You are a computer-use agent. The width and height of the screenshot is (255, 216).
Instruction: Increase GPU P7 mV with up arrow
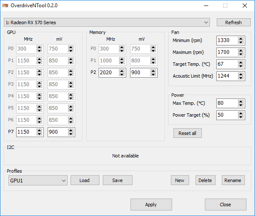pos(71,130)
